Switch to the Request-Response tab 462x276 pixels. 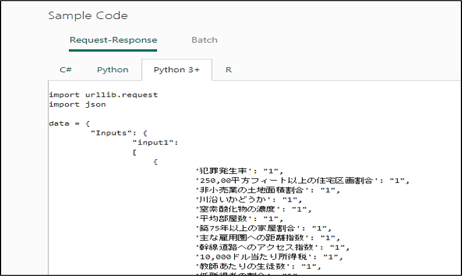coord(113,40)
